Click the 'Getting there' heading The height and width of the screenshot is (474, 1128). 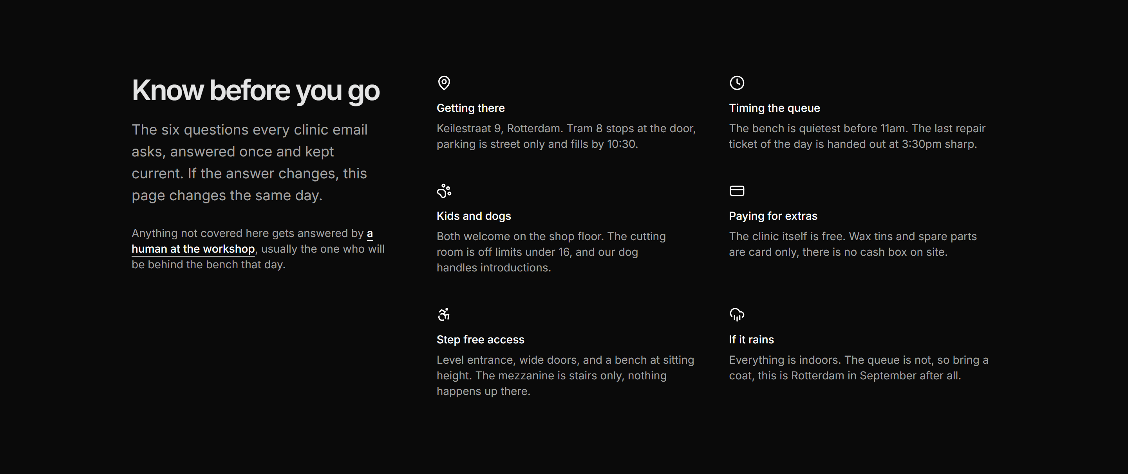[x=471, y=108]
